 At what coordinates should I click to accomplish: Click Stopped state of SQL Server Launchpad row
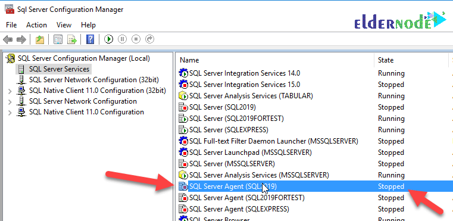391,152
